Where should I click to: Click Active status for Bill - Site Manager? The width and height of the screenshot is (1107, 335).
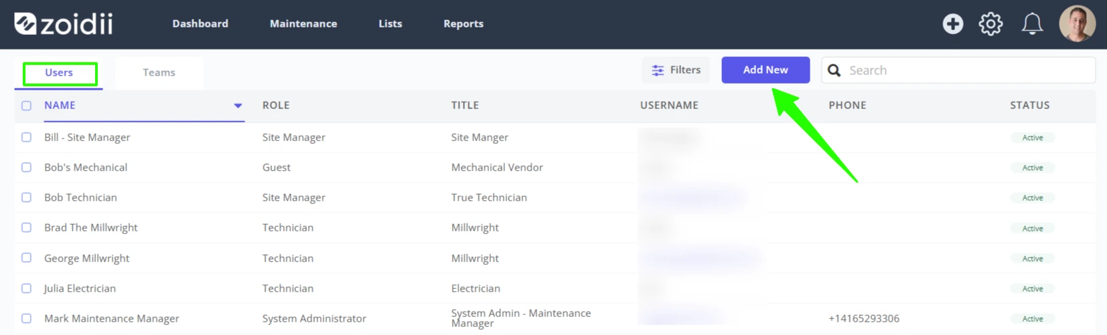pos(1032,137)
